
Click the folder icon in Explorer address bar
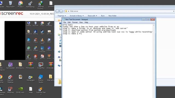66,11
